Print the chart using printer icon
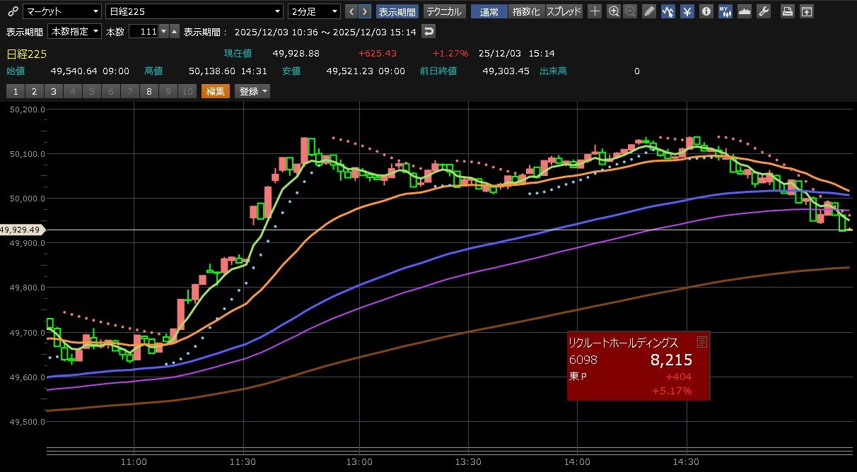This screenshot has width=857, height=472. [787, 11]
